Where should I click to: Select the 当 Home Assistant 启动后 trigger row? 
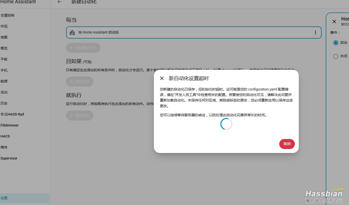[194, 32]
